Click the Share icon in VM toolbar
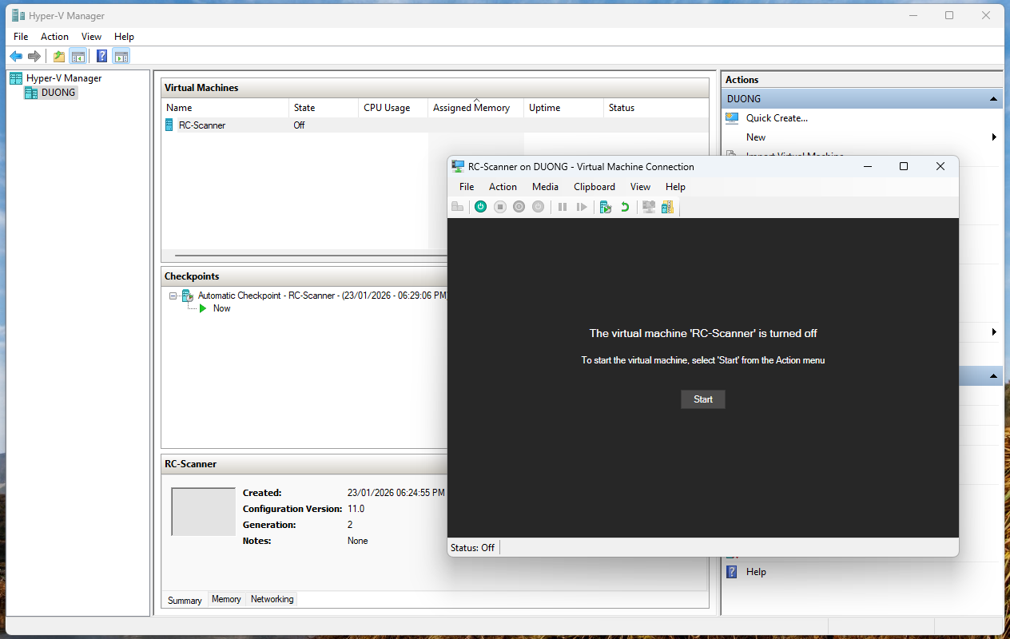The width and height of the screenshot is (1010, 639). [x=668, y=207]
